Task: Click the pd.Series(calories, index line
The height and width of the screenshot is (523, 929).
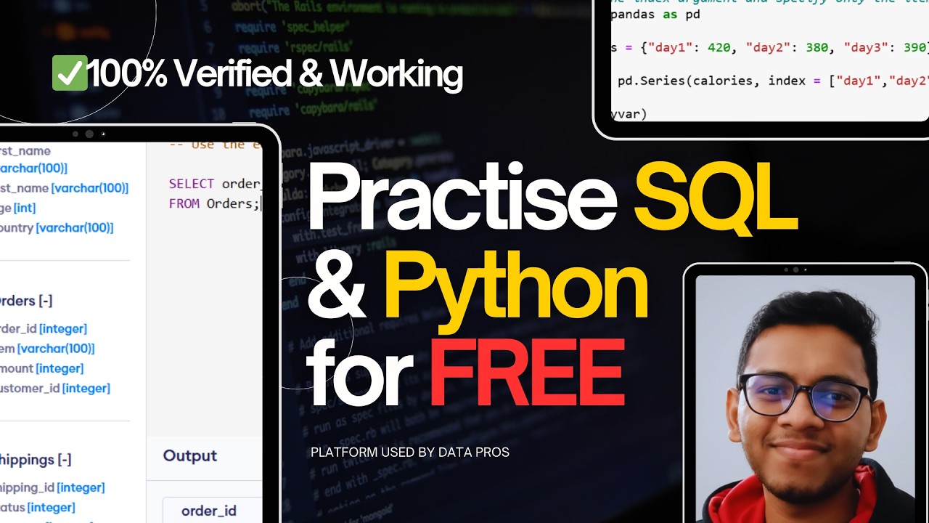Action: click(773, 81)
